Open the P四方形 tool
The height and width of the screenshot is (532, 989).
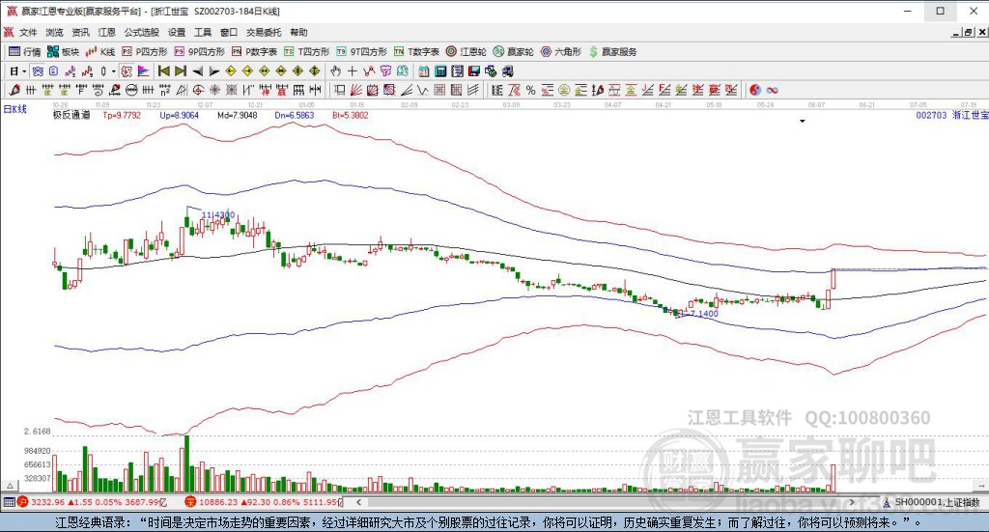pyautogui.click(x=145, y=52)
